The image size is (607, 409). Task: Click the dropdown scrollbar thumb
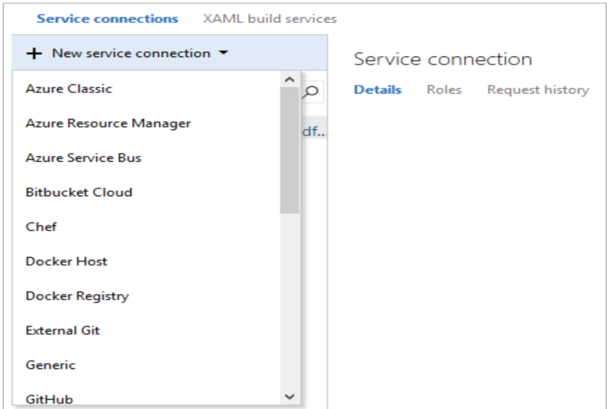(x=289, y=150)
